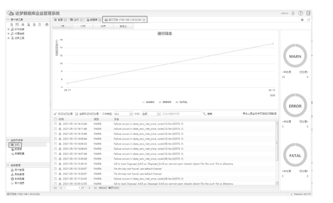Expand the first client tools tree node
Image resolution: width=333 pixels, height=203 pixels.
[8, 29]
